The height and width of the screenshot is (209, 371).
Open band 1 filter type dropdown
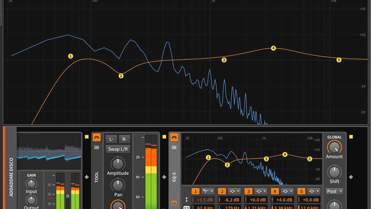click(208, 190)
